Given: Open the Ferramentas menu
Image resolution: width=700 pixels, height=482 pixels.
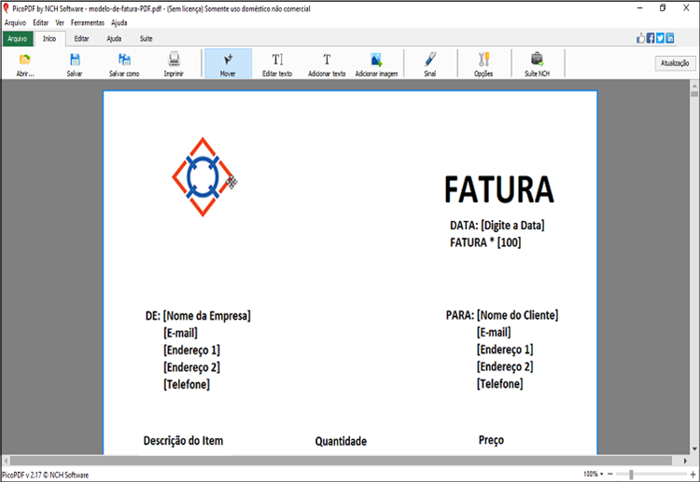Looking at the screenshot, I should (88, 22).
